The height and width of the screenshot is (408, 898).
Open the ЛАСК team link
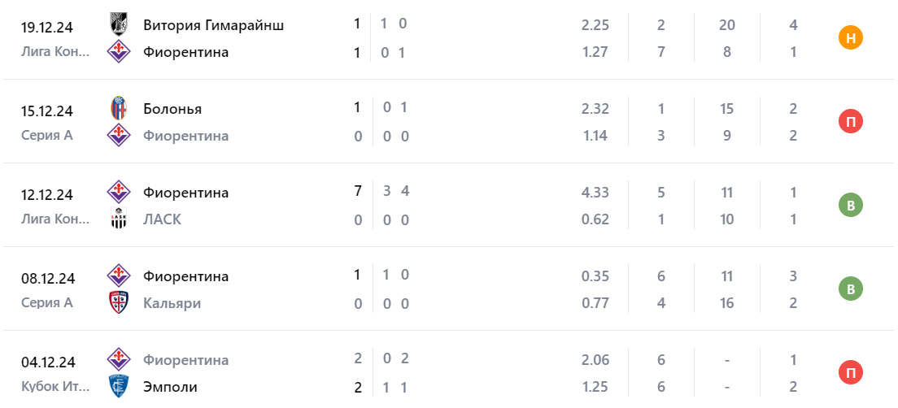pyautogui.click(x=162, y=219)
